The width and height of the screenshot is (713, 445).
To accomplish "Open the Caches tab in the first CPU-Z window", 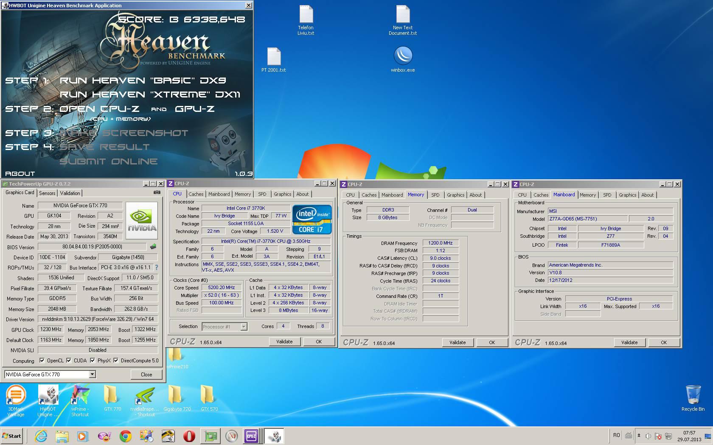I will [196, 194].
